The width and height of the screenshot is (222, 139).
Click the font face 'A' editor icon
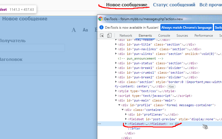pos(74,30)
